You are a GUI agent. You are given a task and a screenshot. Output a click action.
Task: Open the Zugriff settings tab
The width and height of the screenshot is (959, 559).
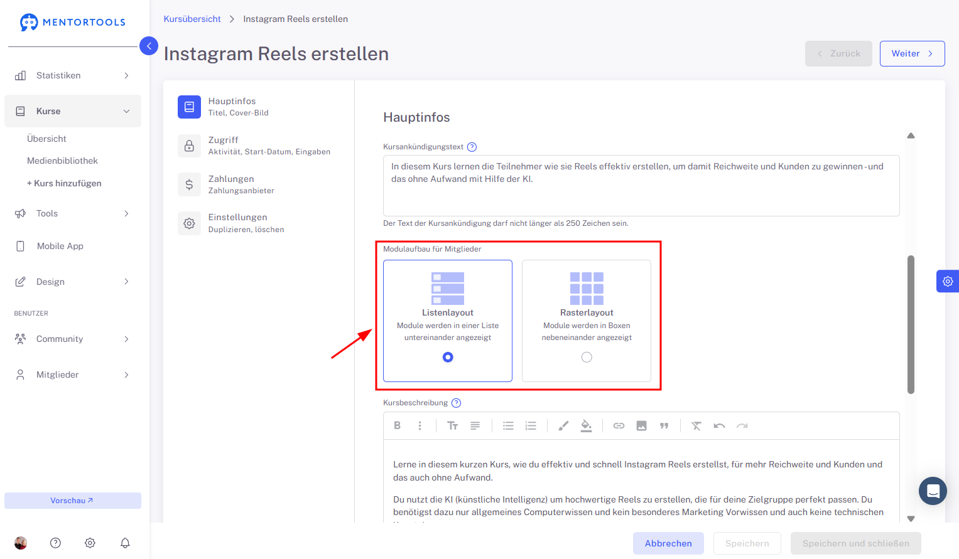(x=254, y=146)
